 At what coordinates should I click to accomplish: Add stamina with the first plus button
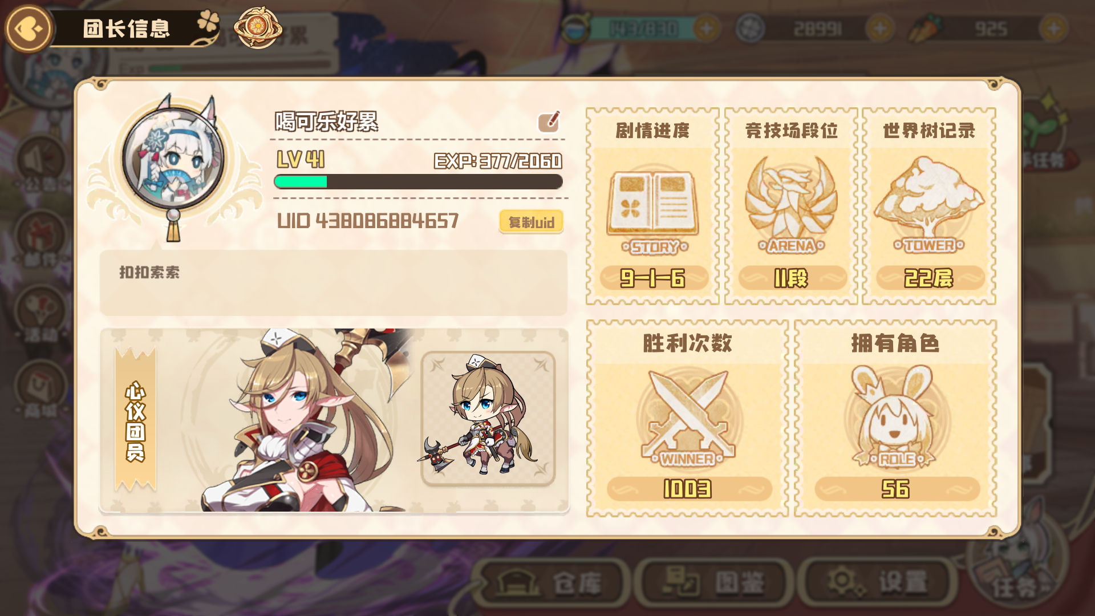[x=707, y=29]
